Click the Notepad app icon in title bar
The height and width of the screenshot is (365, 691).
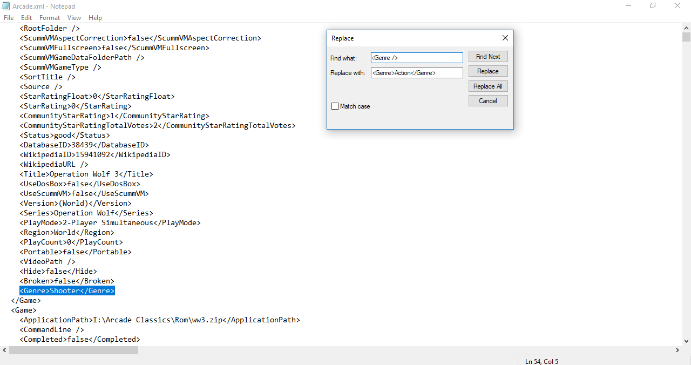click(x=6, y=6)
